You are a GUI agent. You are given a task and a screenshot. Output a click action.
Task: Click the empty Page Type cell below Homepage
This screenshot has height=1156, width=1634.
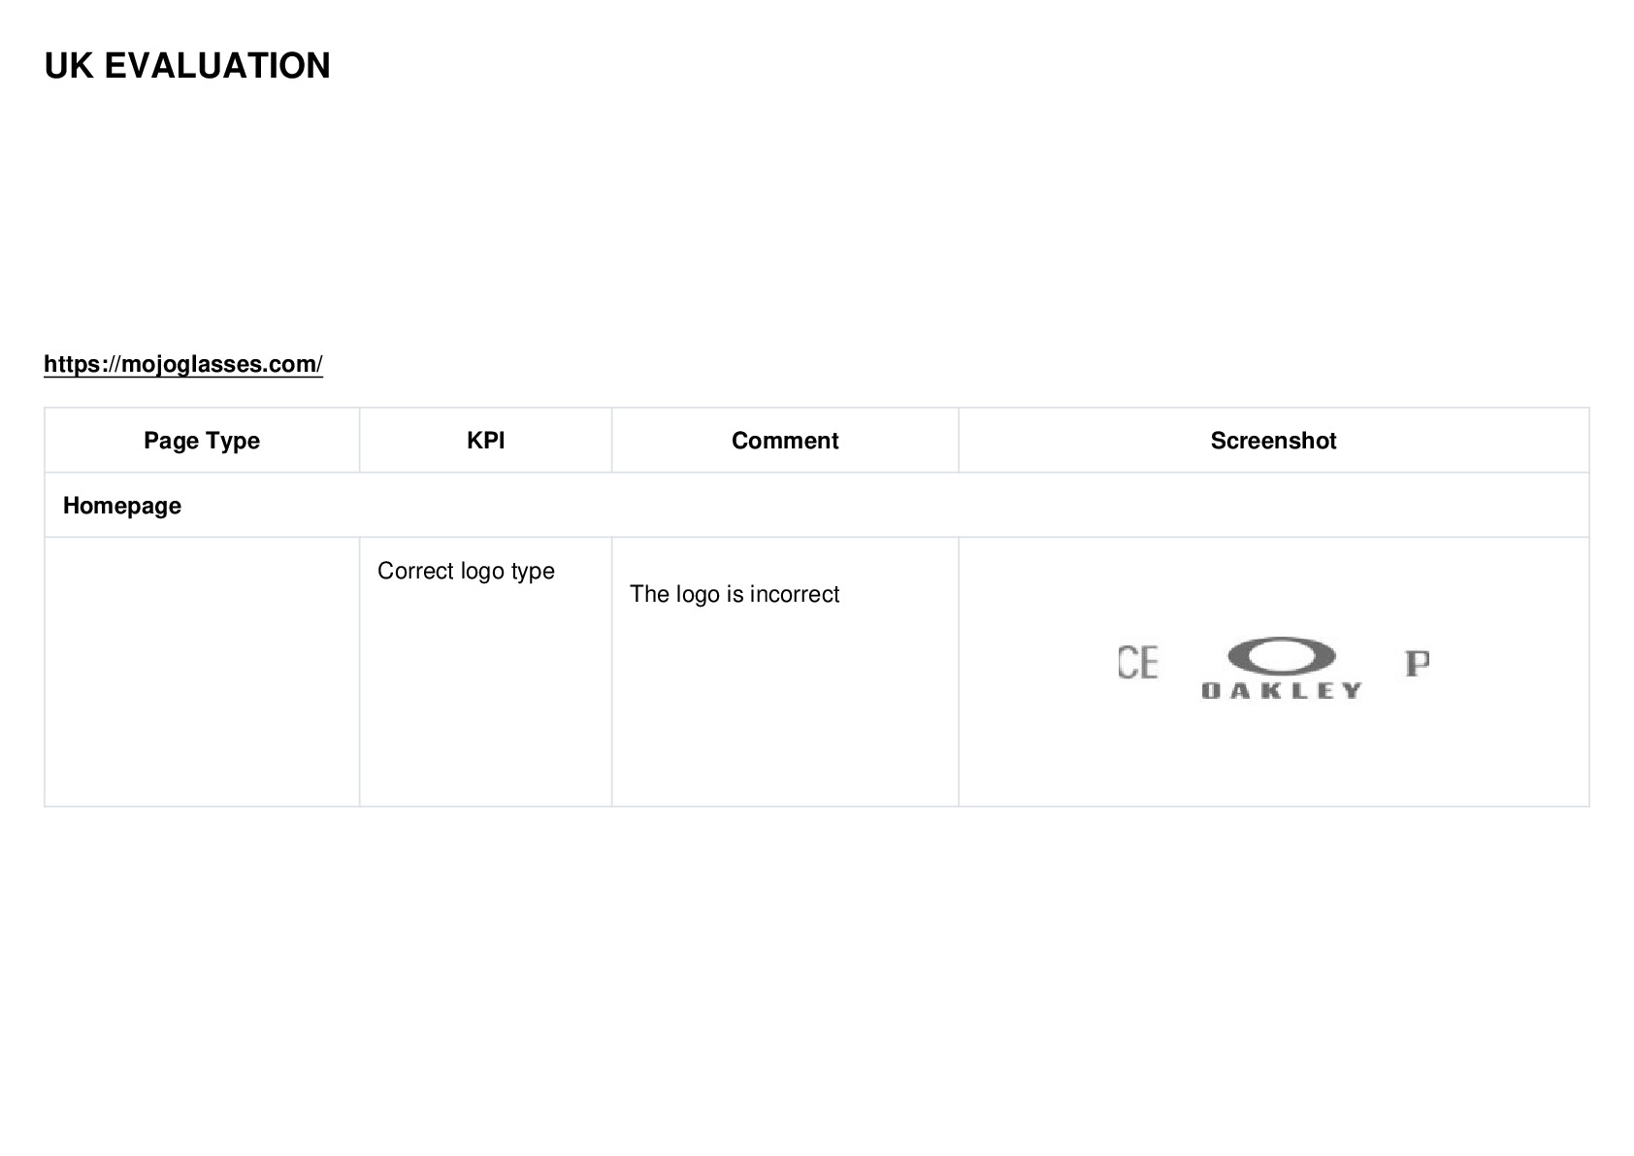pyautogui.click(x=202, y=672)
